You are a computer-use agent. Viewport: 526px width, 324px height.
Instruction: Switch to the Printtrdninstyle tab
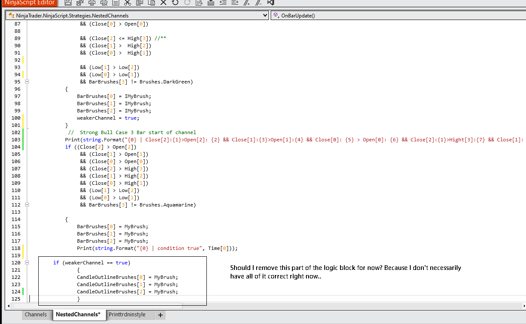coord(127,315)
